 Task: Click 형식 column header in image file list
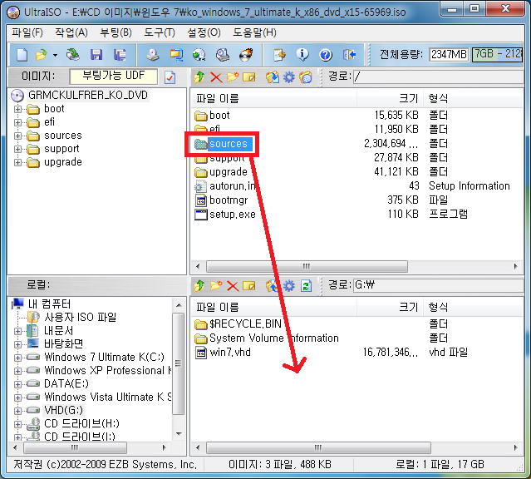pos(473,98)
